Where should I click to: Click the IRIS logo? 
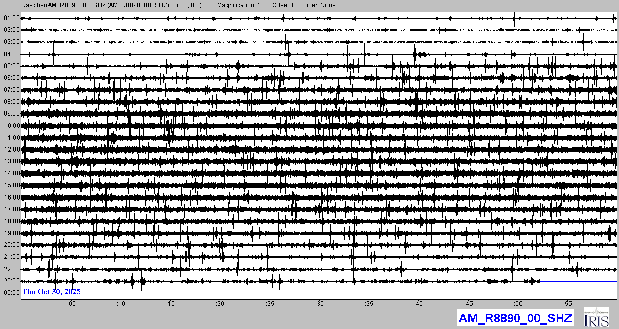[597, 317]
